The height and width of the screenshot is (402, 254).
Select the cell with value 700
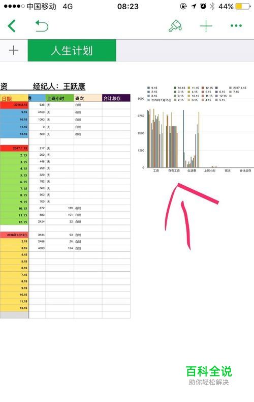(x=37, y=202)
